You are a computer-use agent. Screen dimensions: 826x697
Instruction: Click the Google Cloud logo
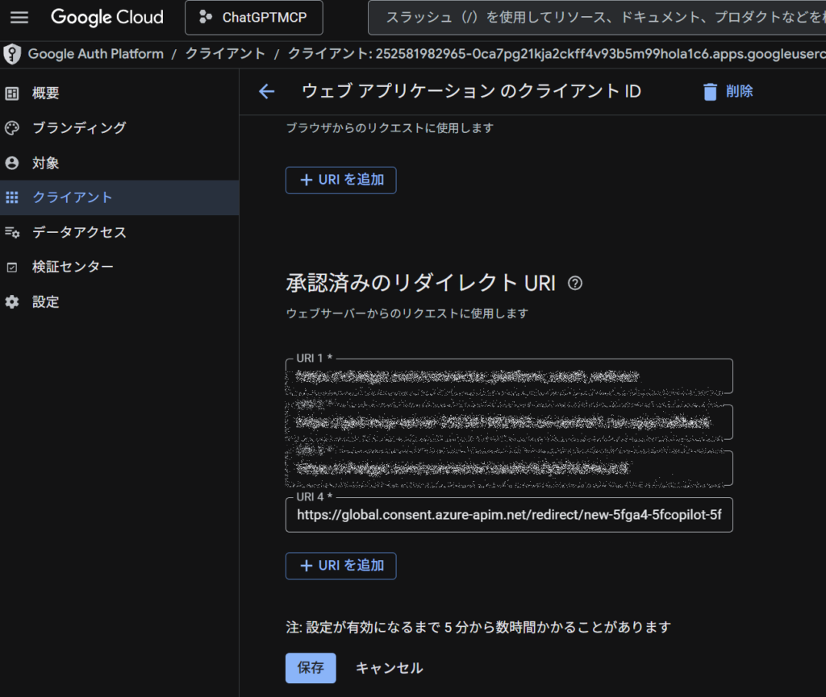tap(106, 17)
